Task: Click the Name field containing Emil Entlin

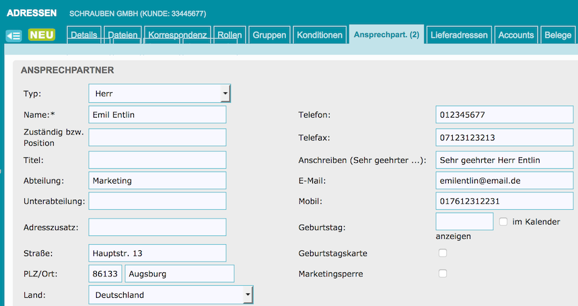Action: click(157, 115)
